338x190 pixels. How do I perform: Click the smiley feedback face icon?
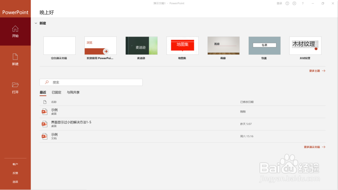(287, 3)
